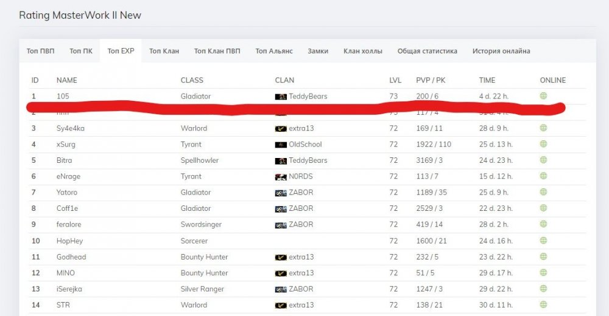Click the extra13 clan crest beside Sy4e4ka
Viewport: 609px width, 316px height.
pyautogui.click(x=281, y=128)
